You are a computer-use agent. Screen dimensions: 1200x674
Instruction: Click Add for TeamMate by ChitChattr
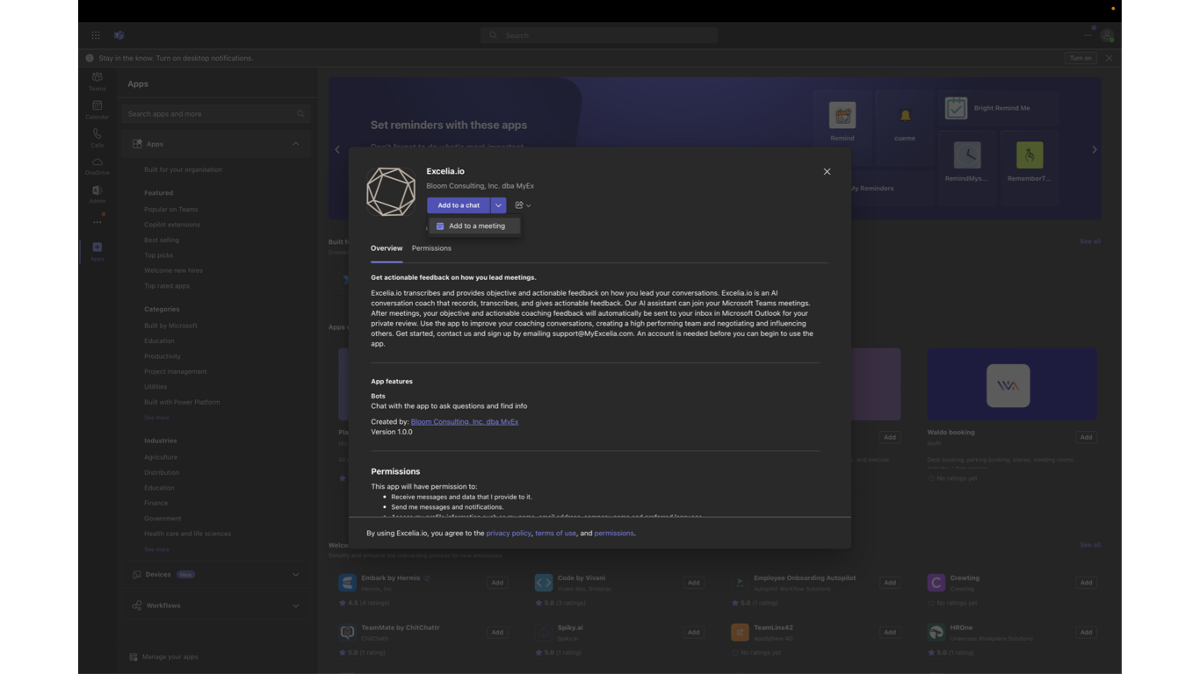point(497,632)
